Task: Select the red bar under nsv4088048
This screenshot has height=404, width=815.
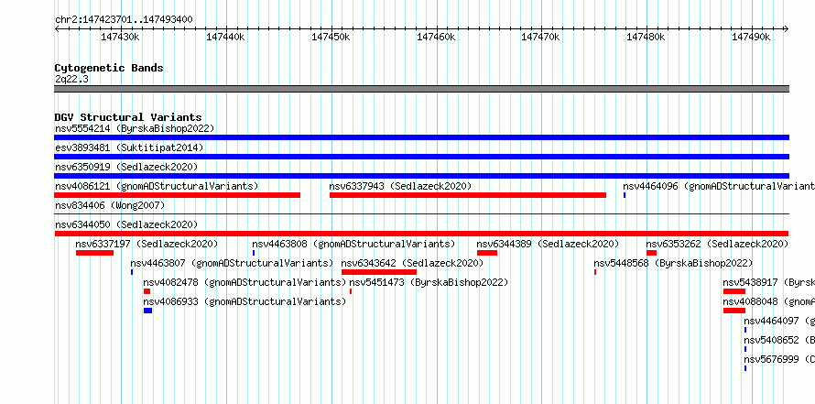Action: 734,311
